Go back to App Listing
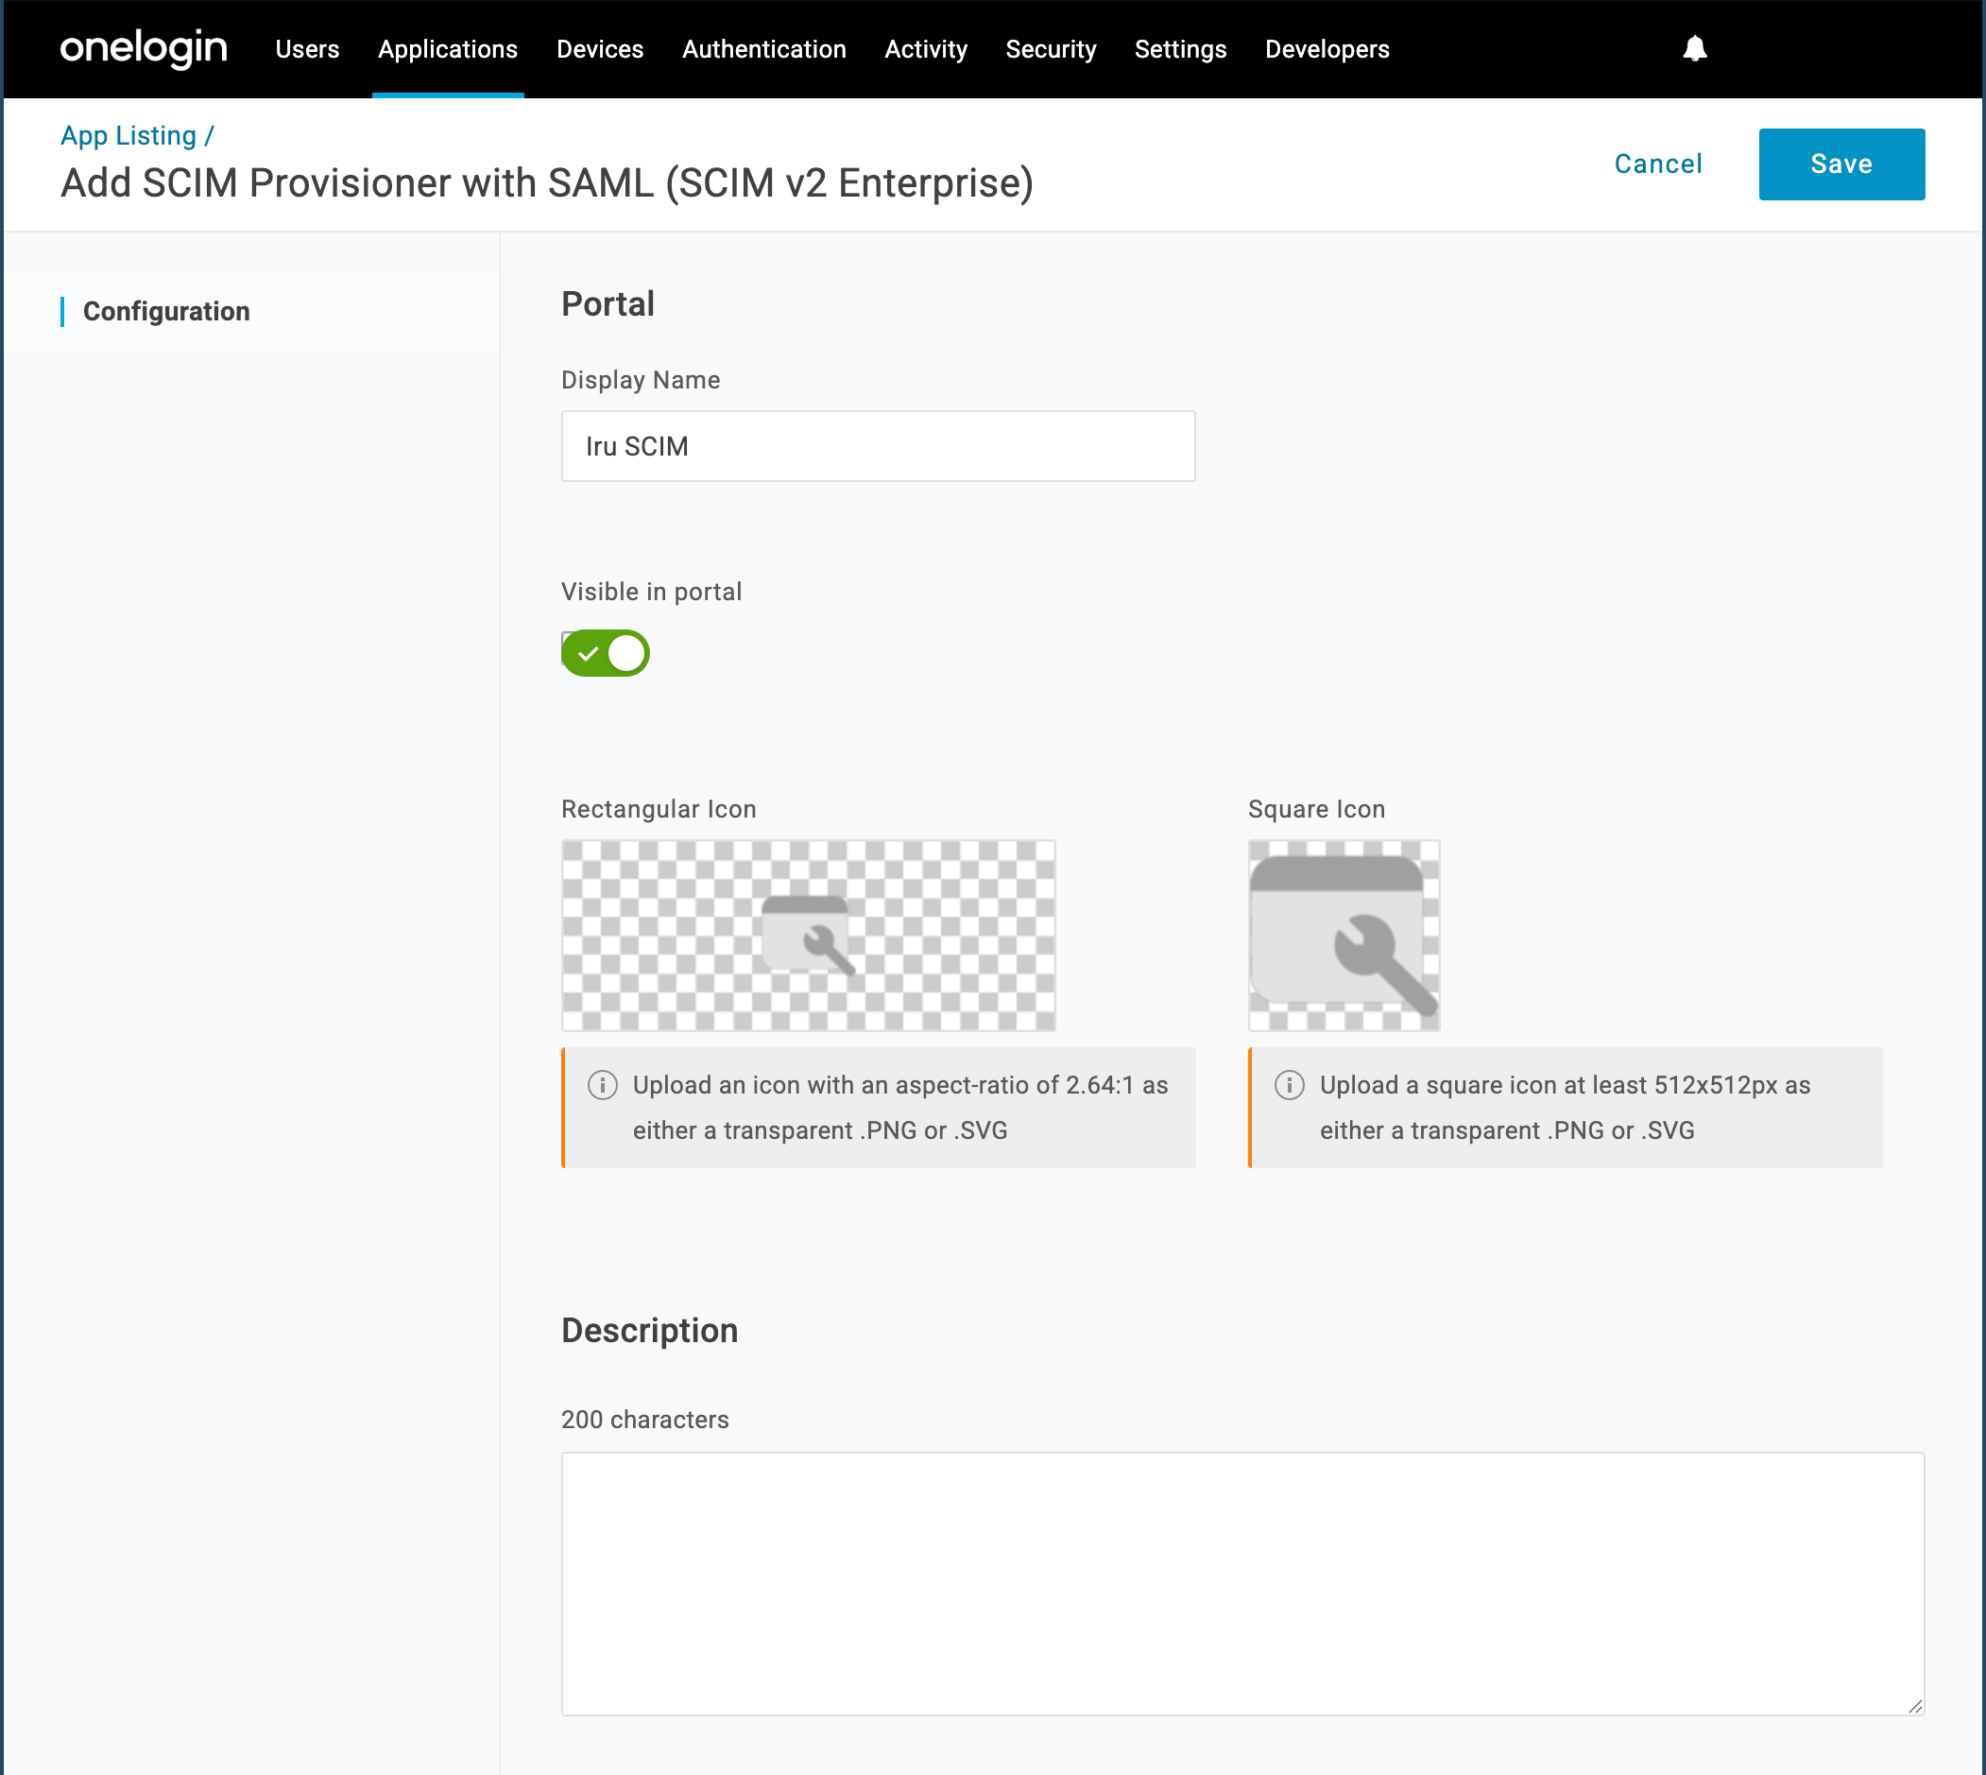 [128, 135]
